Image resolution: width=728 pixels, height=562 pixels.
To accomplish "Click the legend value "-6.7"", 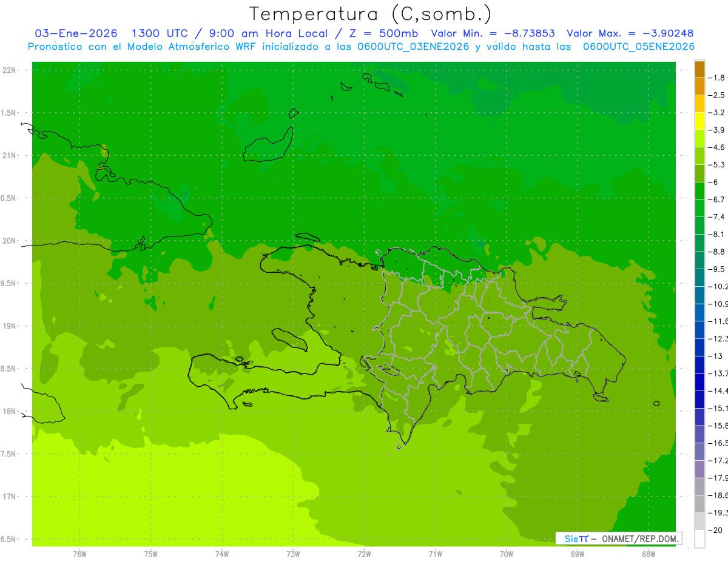I will point(716,199).
